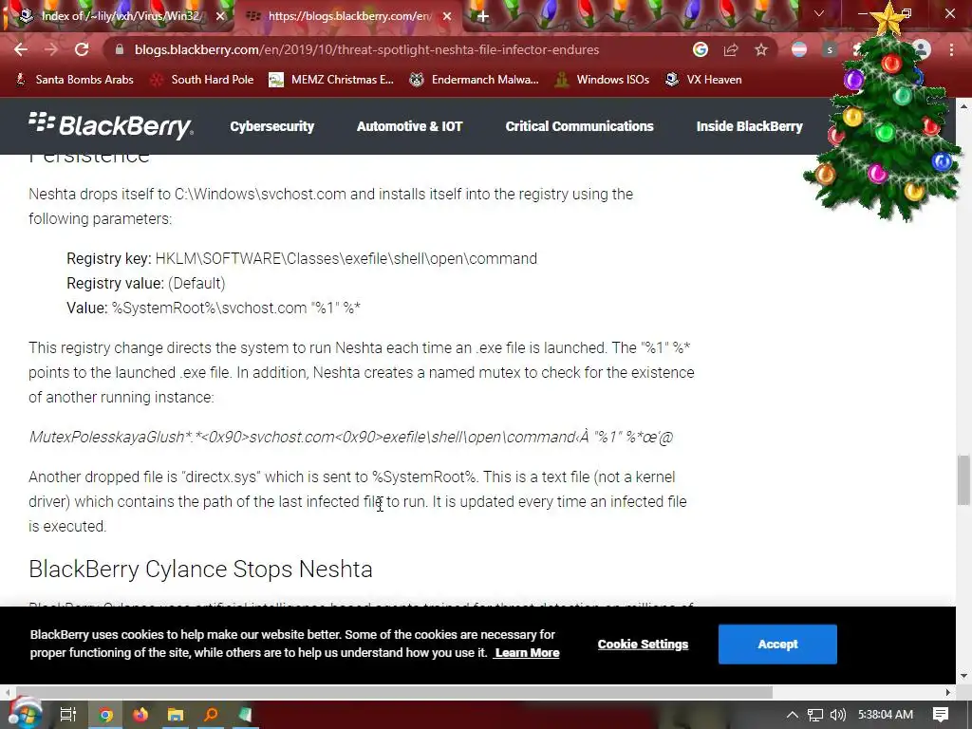Click the 'Registry value: (Default)' line
This screenshot has width=972, height=729.
pyautogui.click(x=145, y=283)
